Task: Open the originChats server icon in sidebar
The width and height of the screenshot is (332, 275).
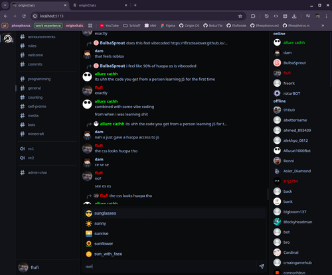Action: 8,38
